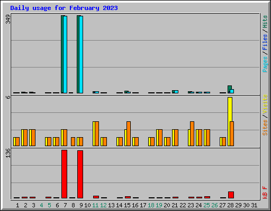The height and width of the screenshot is (211, 271).
Task: Select the tall cyan Pages bar for day 7
Action: coord(65,54)
